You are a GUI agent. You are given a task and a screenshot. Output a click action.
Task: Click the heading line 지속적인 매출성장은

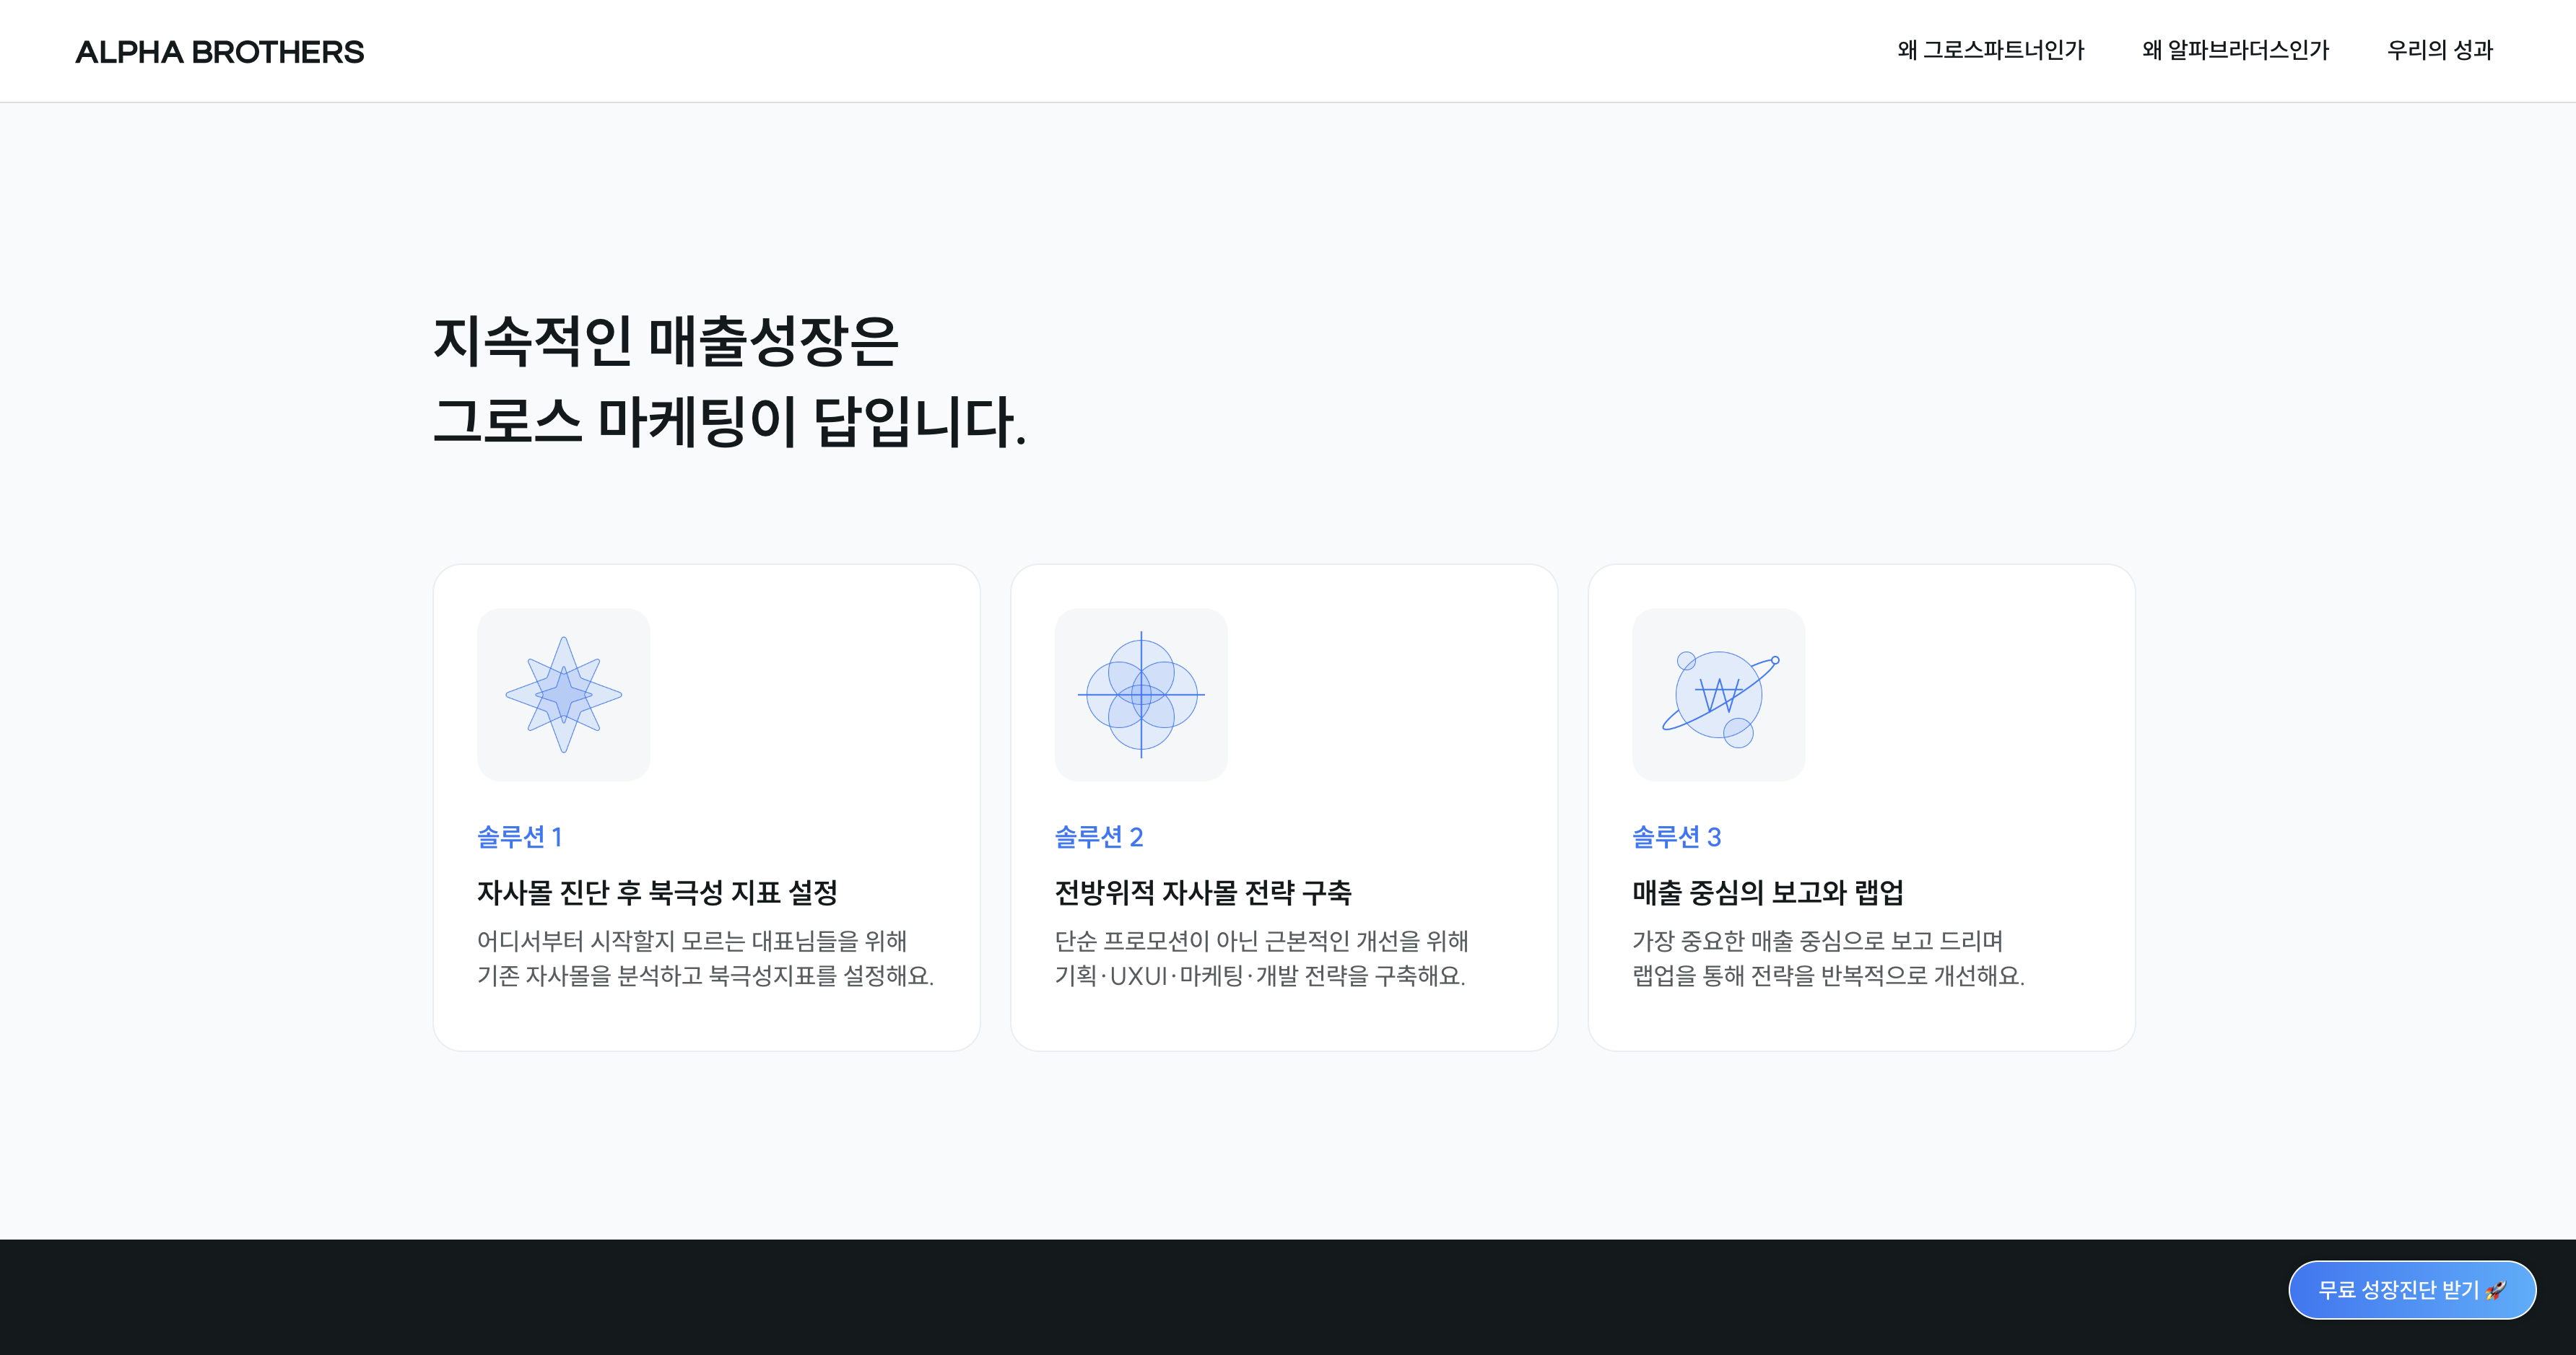point(666,341)
